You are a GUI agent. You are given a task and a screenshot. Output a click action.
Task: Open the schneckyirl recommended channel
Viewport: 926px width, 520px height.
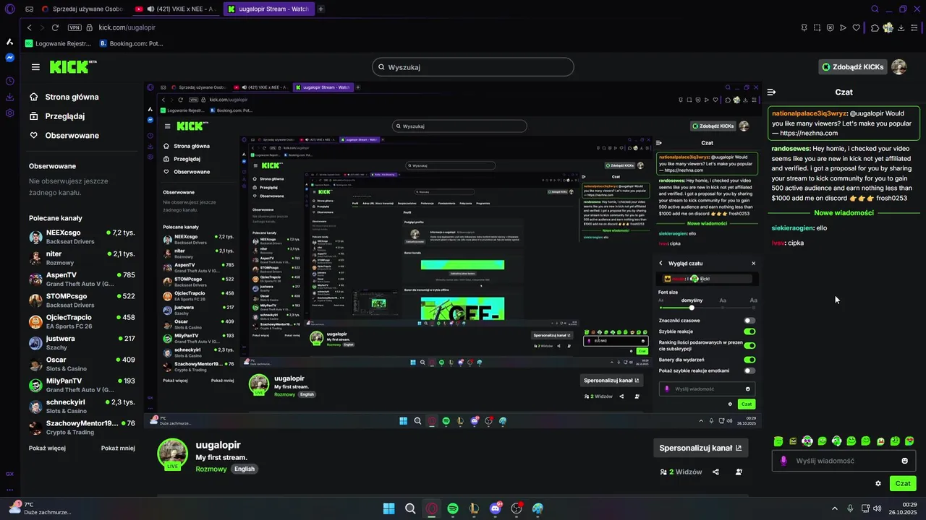coord(82,406)
